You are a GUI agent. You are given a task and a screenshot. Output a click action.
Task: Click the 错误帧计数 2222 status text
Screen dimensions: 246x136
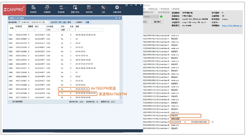[x=108, y=102]
